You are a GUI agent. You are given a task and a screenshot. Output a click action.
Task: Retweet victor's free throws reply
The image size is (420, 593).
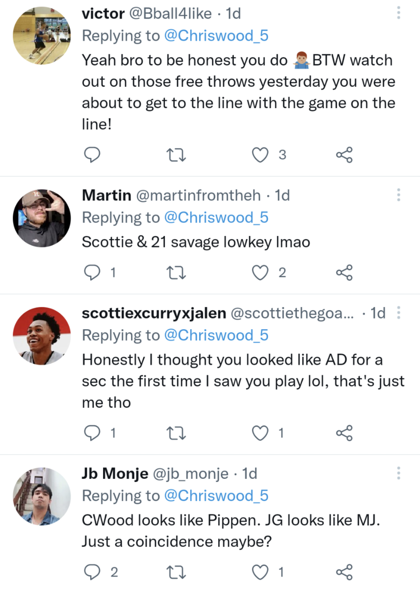pyautogui.click(x=176, y=155)
